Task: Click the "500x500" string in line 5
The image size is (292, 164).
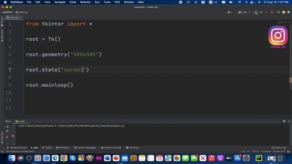Action: 84,55
